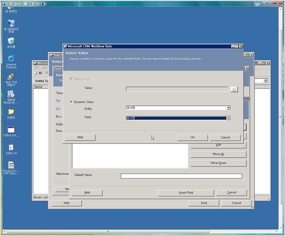Click the Insert Field button

tap(186, 193)
